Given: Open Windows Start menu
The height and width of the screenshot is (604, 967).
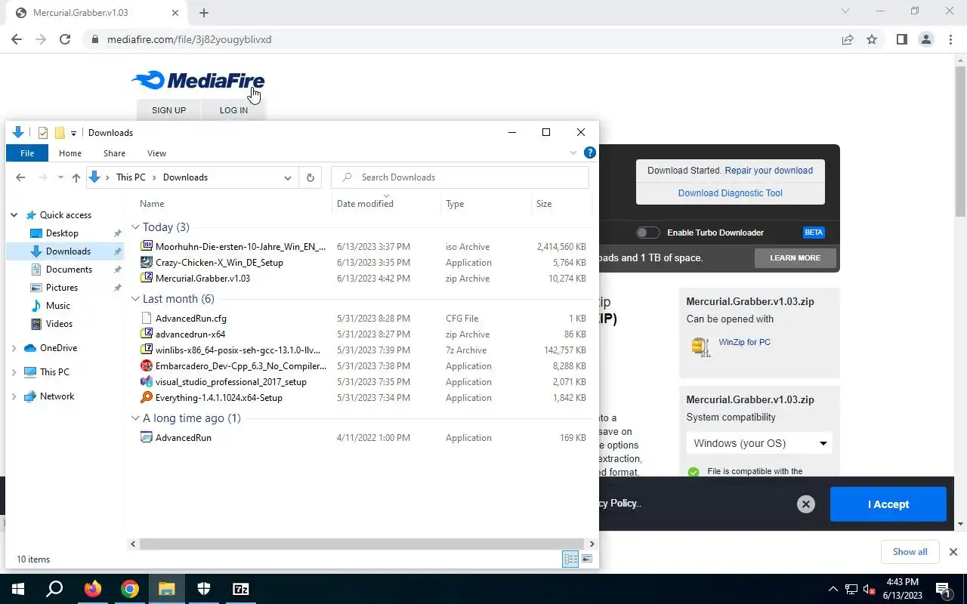Looking at the screenshot, I should [18, 589].
